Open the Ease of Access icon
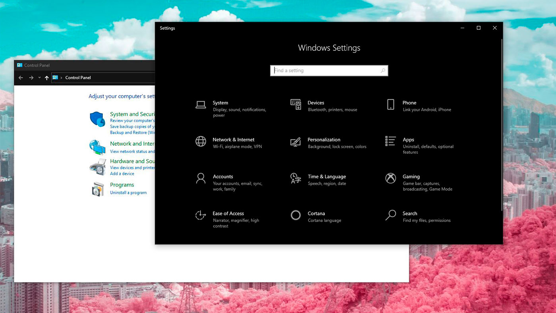 pyautogui.click(x=201, y=215)
